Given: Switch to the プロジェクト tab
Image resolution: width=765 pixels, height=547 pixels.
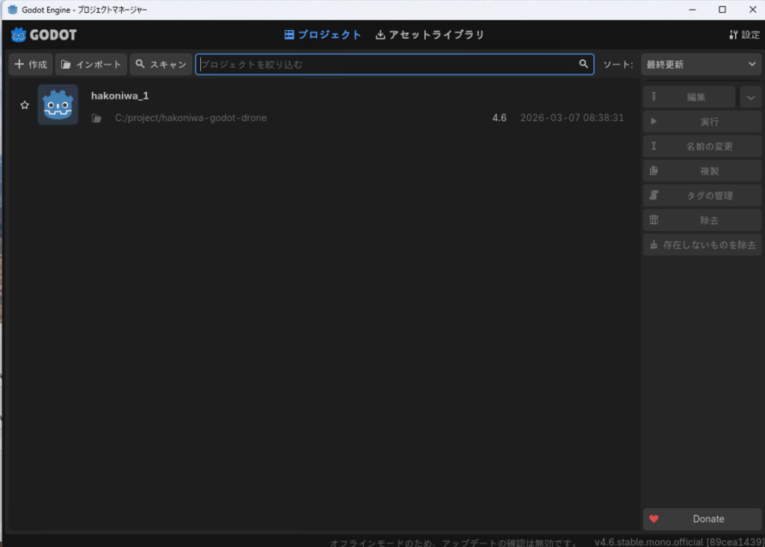Looking at the screenshot, I should 323,35.
